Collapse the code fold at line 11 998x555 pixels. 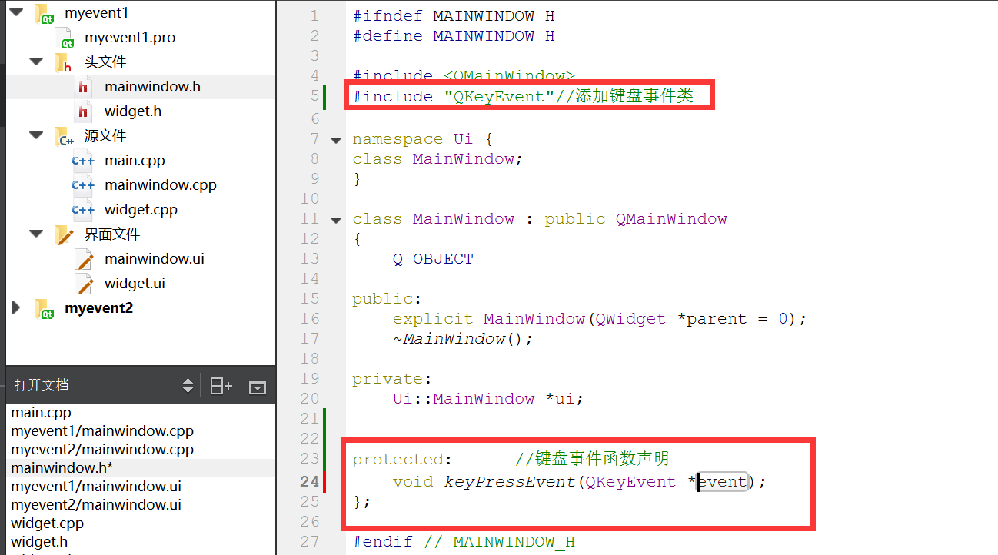coord(336,219)
